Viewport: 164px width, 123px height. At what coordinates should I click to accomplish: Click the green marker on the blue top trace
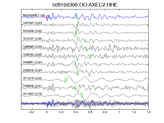coord(76,17)
